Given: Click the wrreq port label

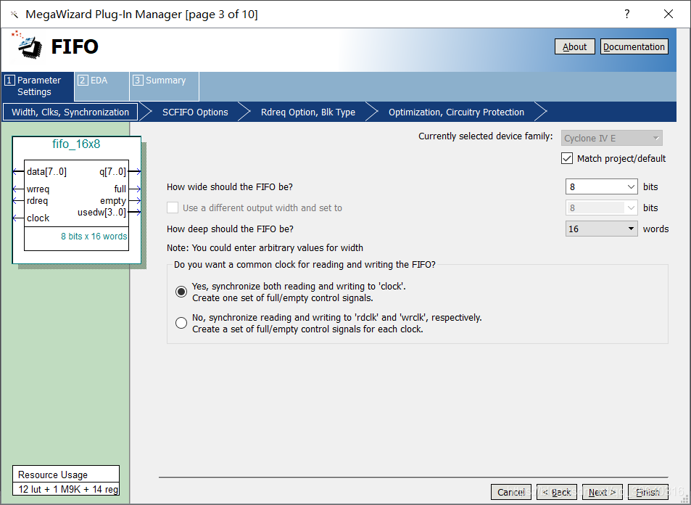Looking at the screenshot, I should point(38,189).
